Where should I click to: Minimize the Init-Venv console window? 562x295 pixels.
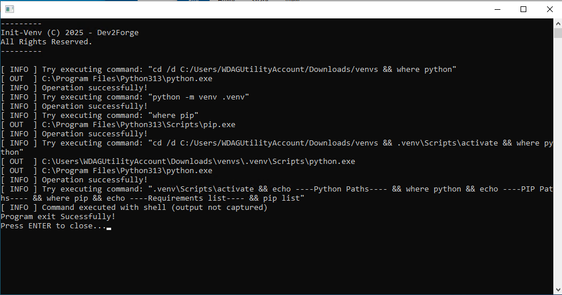tap(496, 9)
